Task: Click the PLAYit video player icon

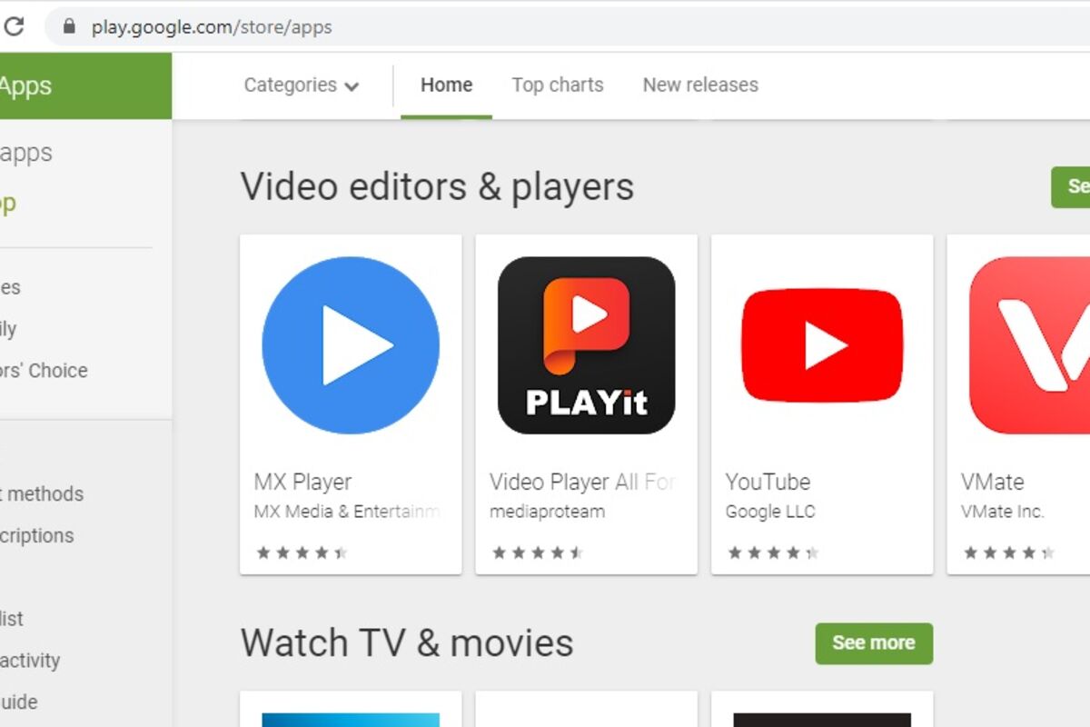Action: 586,345
